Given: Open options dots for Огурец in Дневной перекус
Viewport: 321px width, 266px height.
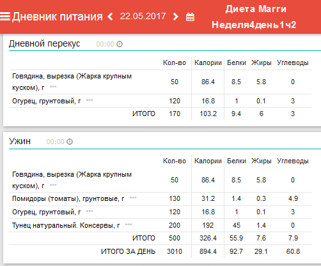Looking at the screenshot, I should (90, 100).
